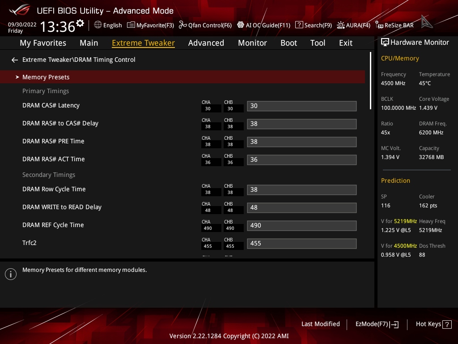The width and height of the screenshot is (458, 344).
Task: Click DRAM RAS# PRE Time field
Action: tap(302, 142)
